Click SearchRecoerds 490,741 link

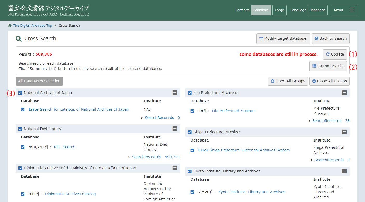point(156,157)
